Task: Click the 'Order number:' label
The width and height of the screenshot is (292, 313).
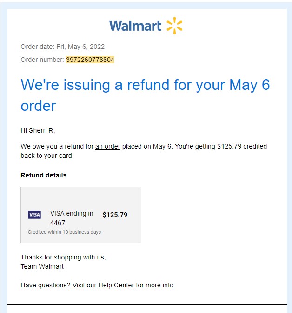Action: coord(42,60)
